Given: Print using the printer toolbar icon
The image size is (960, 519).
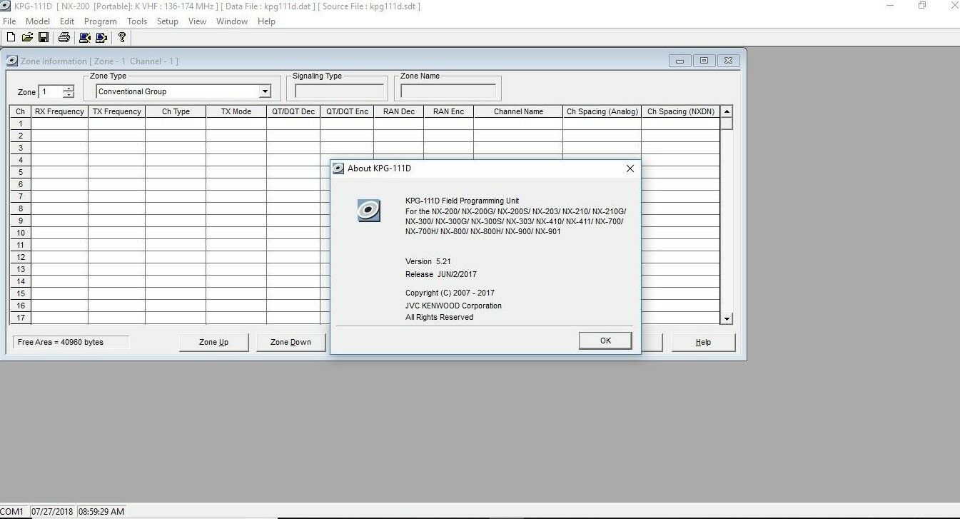Looking at the screenshot, I should (x=64, y=37).
